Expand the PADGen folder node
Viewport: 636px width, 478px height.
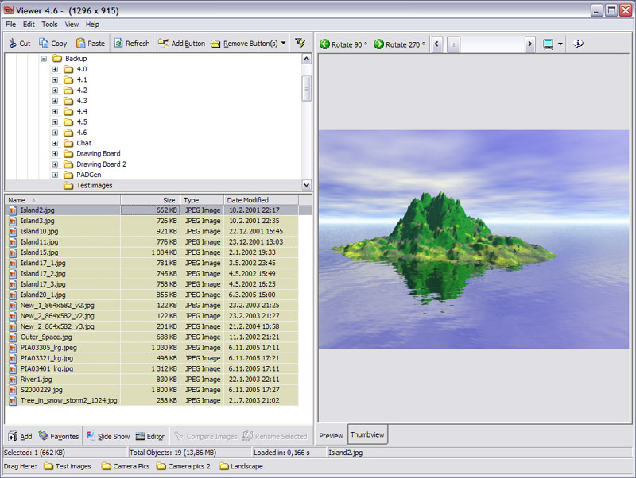tap(55, 175)
